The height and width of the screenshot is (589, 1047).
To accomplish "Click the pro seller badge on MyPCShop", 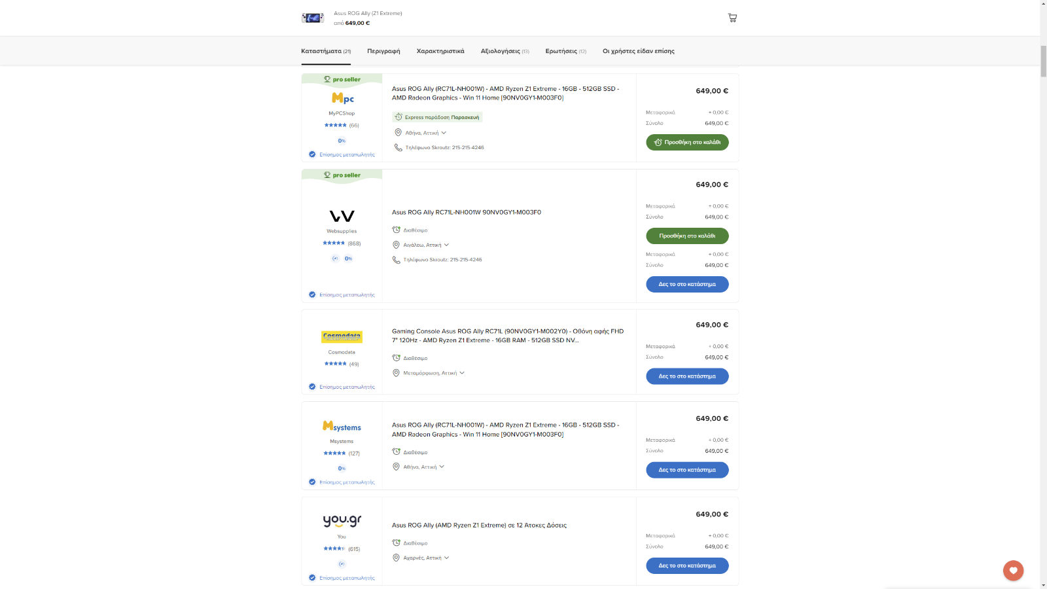I will 342,80.
